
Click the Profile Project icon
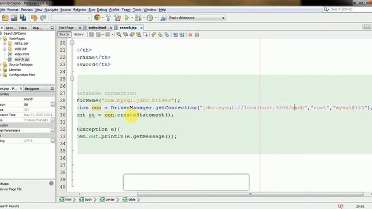(x=150, y=18)
